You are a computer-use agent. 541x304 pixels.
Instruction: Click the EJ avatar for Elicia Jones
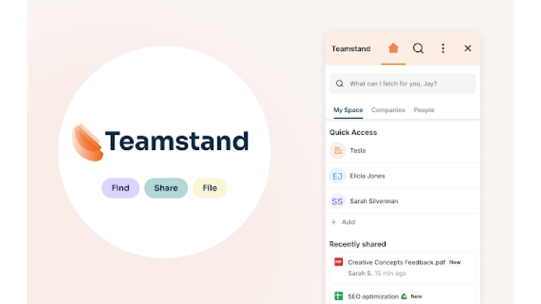click(x=338, y=176)
